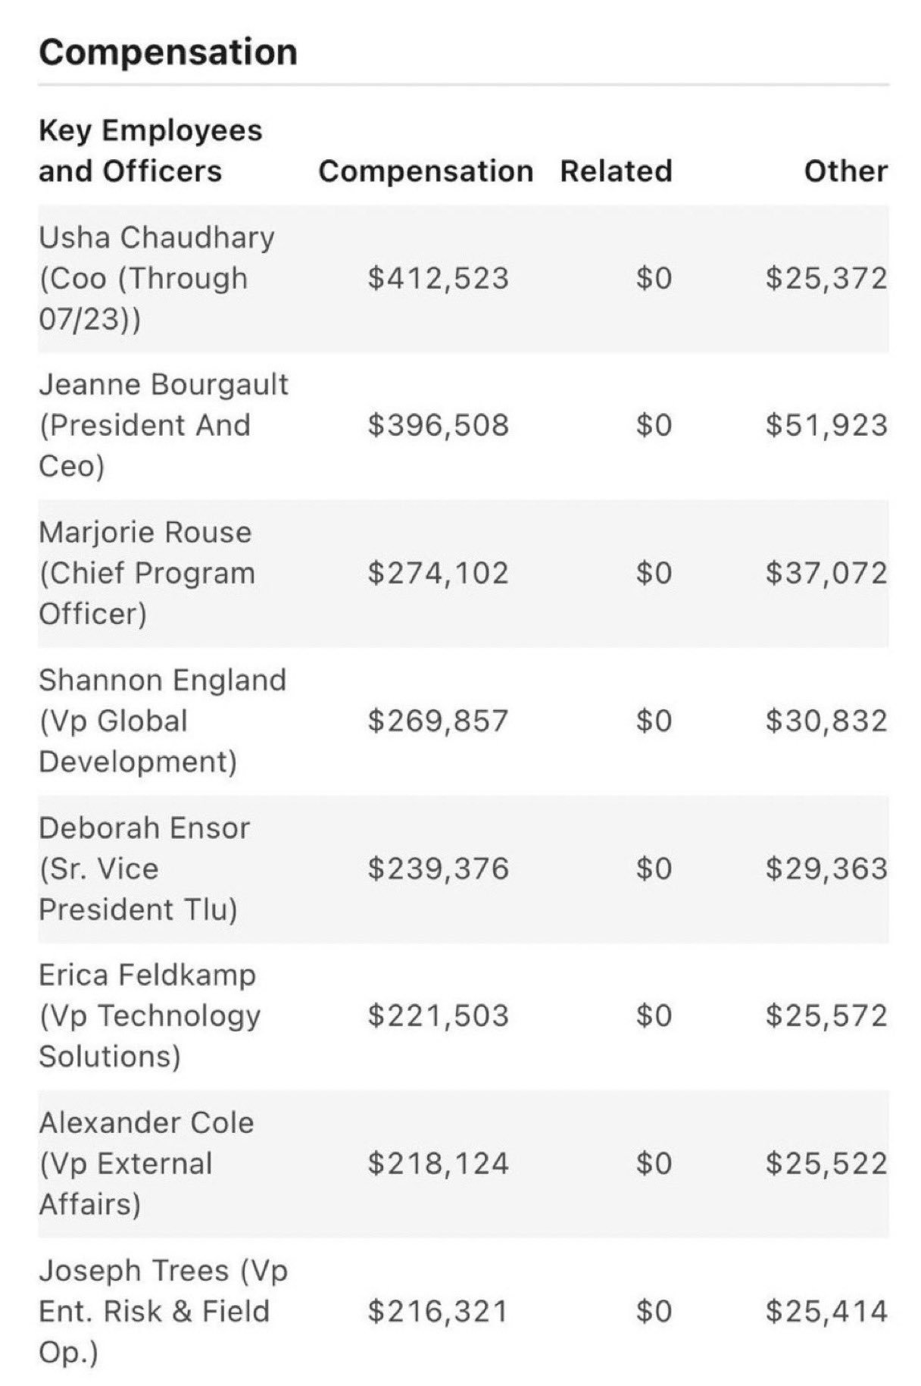Select Jeanne Bourgault President and CEO row
The height and width of the screenshot is (1386, 921).
tap(163, 424)
